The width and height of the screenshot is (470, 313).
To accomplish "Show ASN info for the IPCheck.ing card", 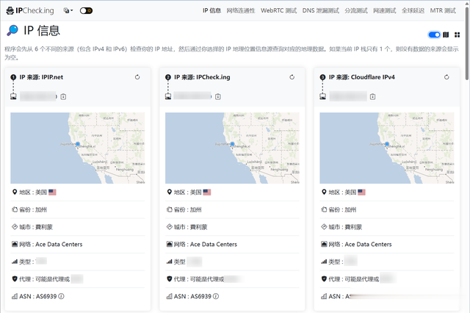I will point(216,296).
